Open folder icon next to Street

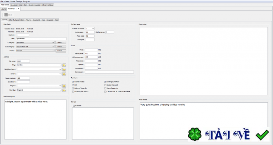64,74
